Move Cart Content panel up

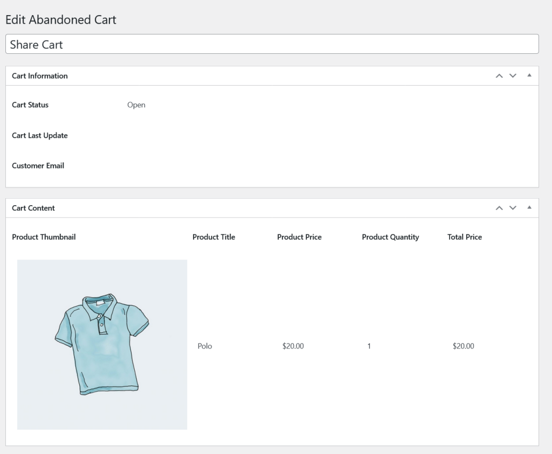499,208
